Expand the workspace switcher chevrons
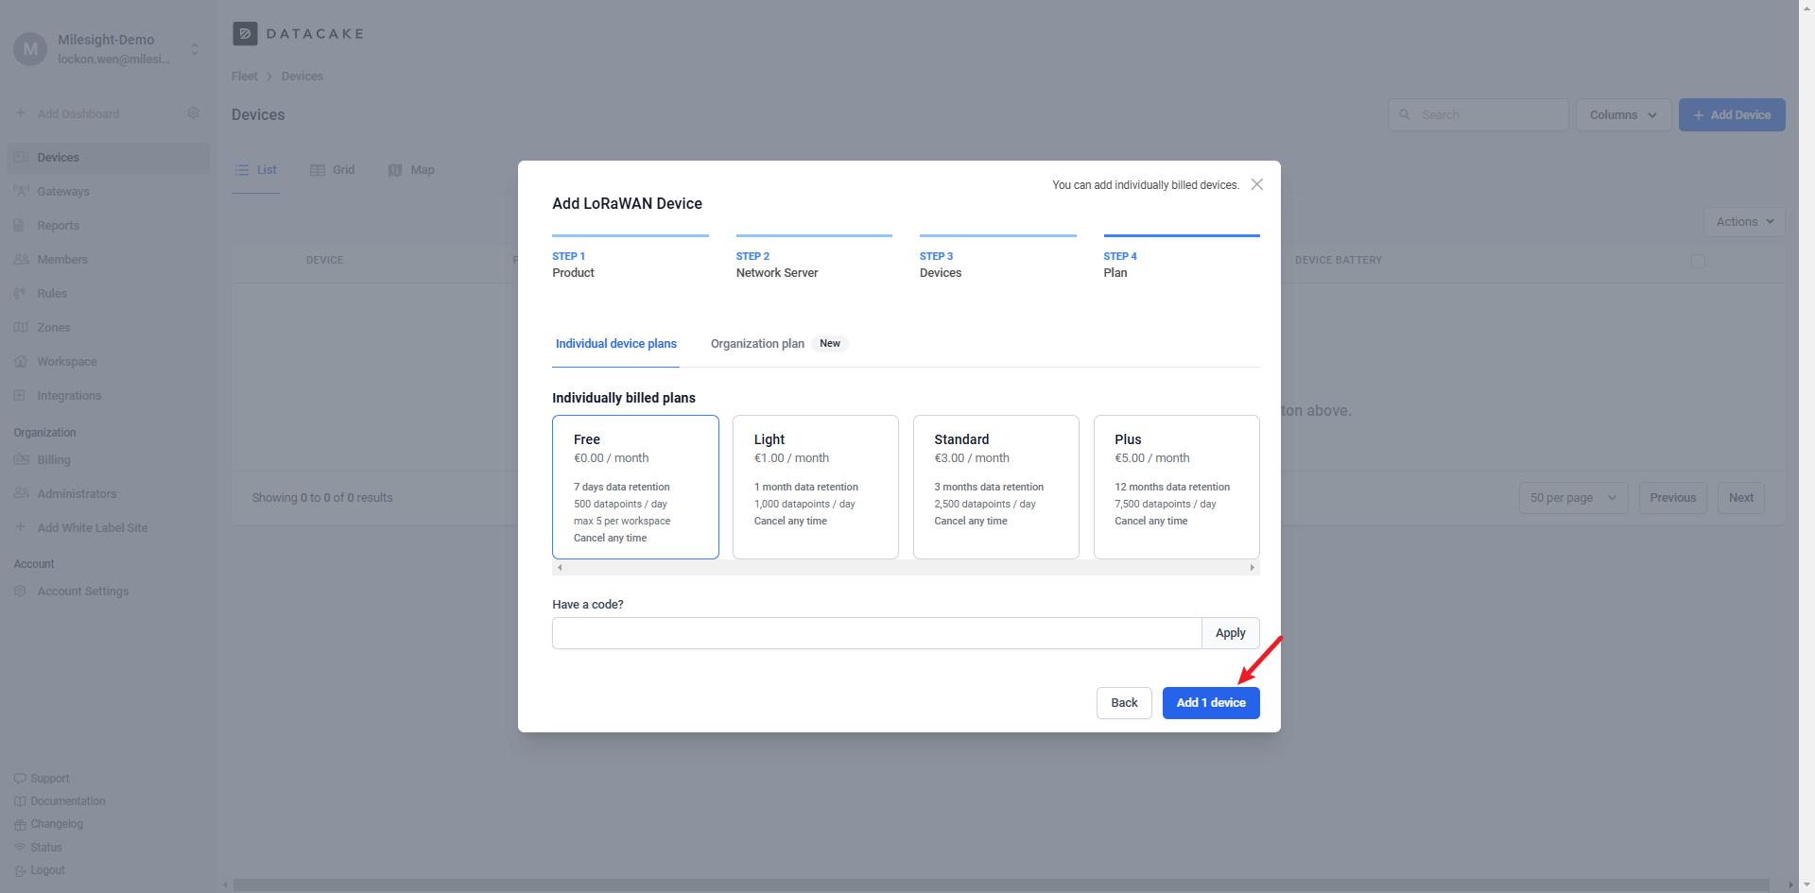 pyautogui.click(x=195, y=49)
